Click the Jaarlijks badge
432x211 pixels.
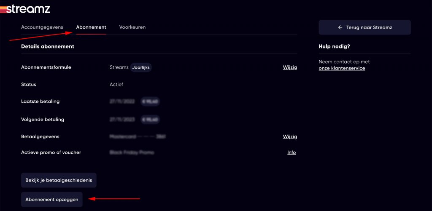pyautogui.click(x=141, y=67)
